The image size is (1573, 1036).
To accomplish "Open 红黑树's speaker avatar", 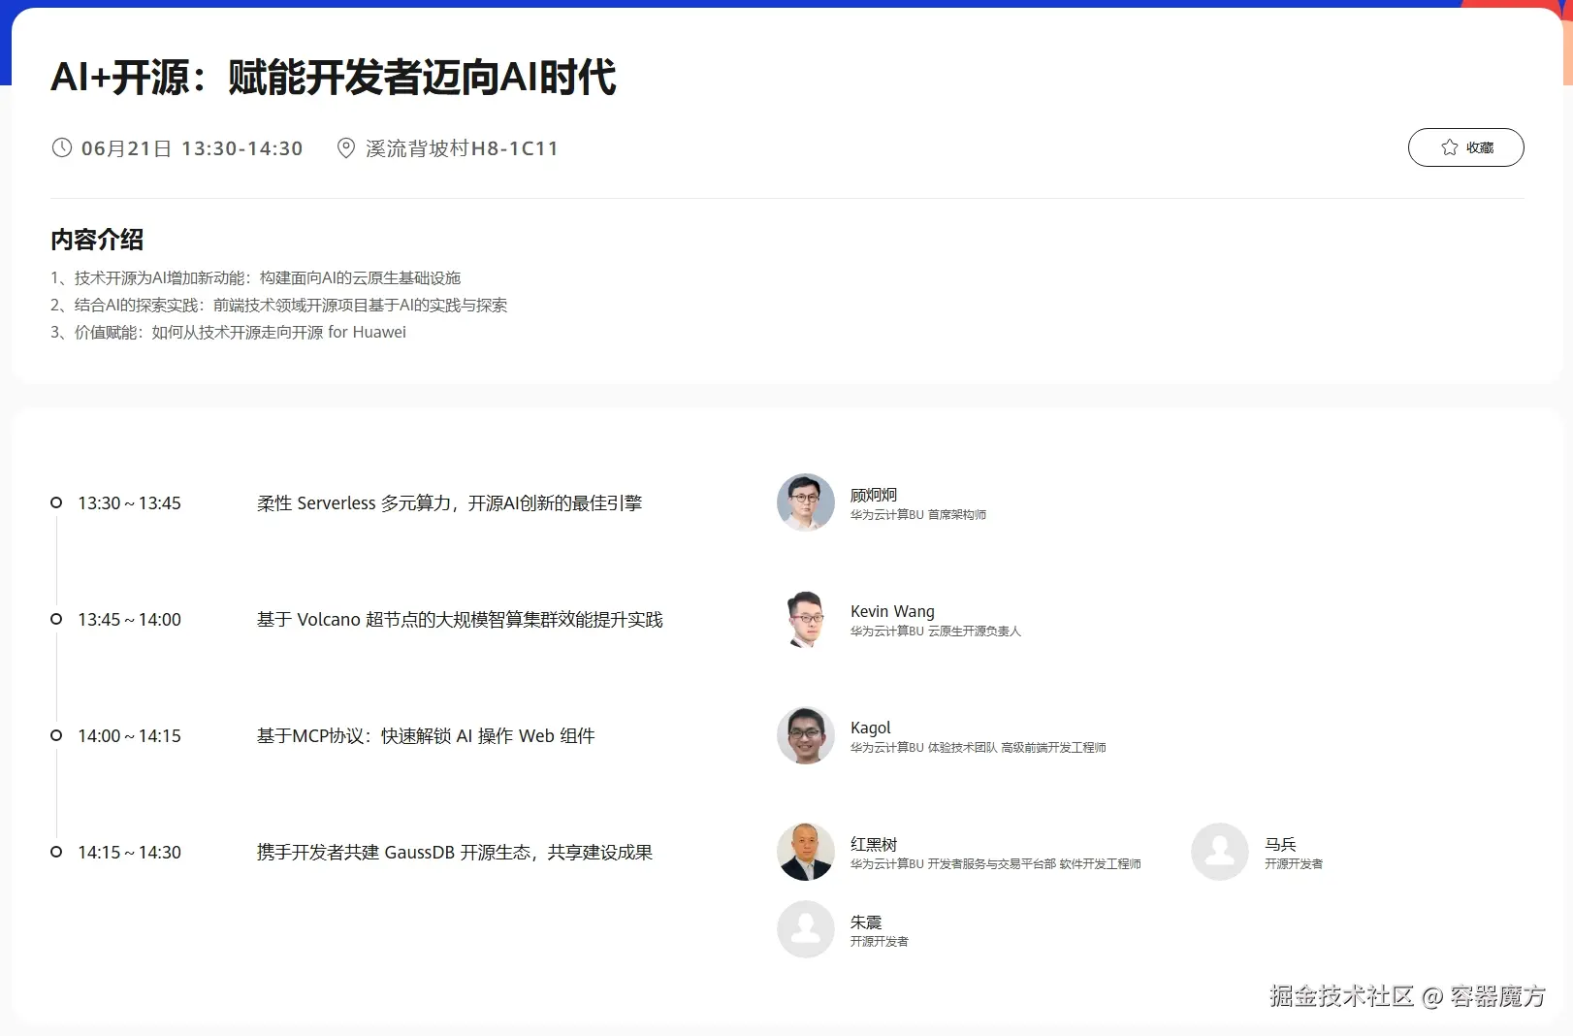I will [x=806, y=852].
